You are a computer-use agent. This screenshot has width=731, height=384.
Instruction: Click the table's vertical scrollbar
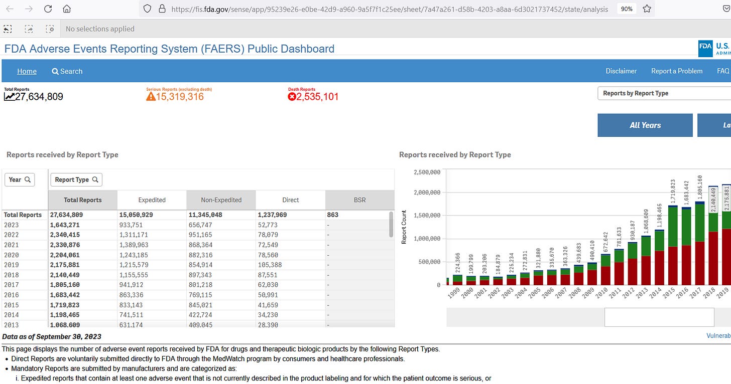coord(392,224)
